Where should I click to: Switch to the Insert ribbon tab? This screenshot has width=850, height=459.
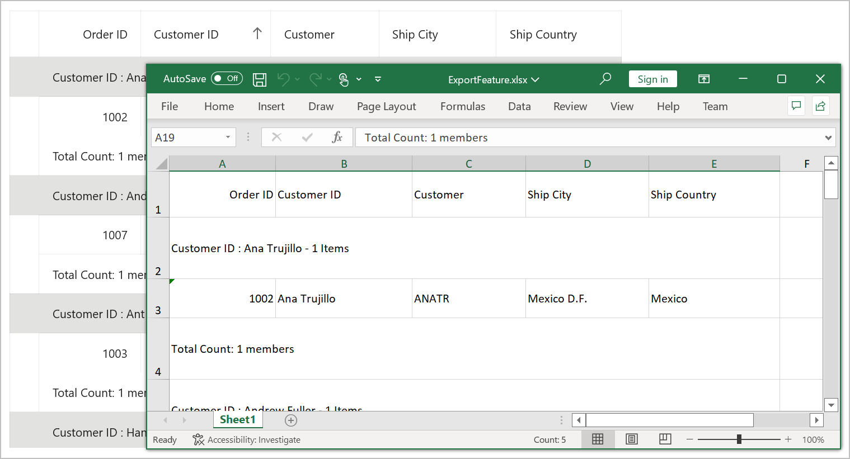pos(271,106)
